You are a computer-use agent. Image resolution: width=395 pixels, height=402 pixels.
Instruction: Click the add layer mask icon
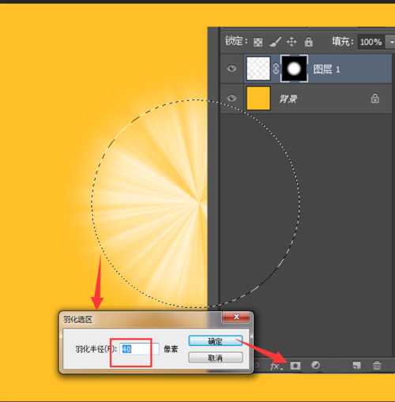[x=295, y=366]
